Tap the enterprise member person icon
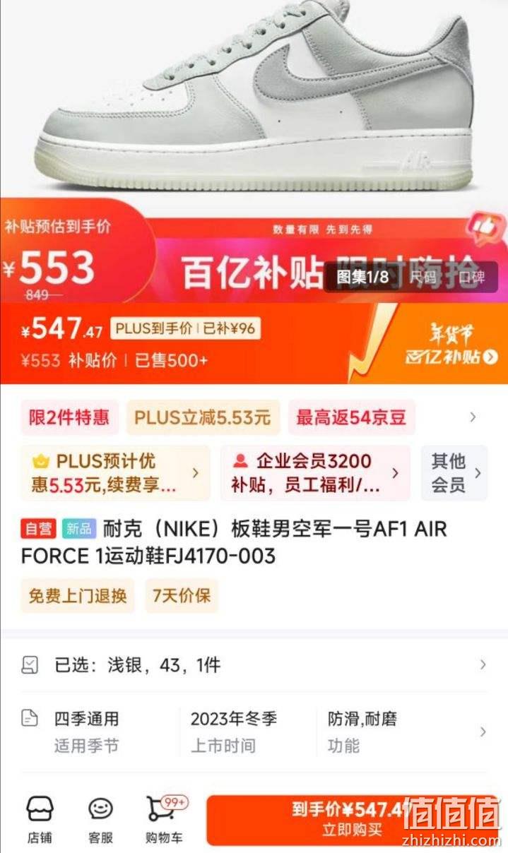This screenshot has width=508, height=853. pos(240,461)
